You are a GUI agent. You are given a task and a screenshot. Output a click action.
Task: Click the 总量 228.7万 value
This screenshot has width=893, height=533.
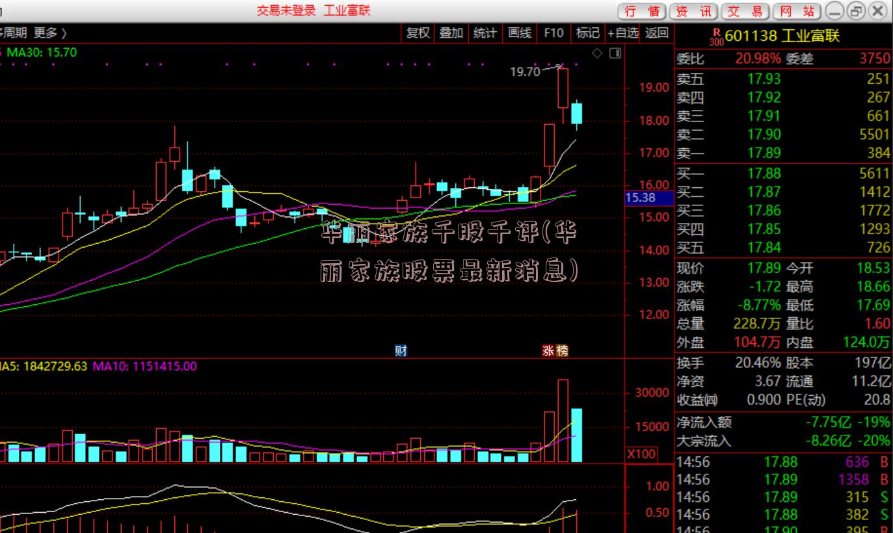coord(758,324)
